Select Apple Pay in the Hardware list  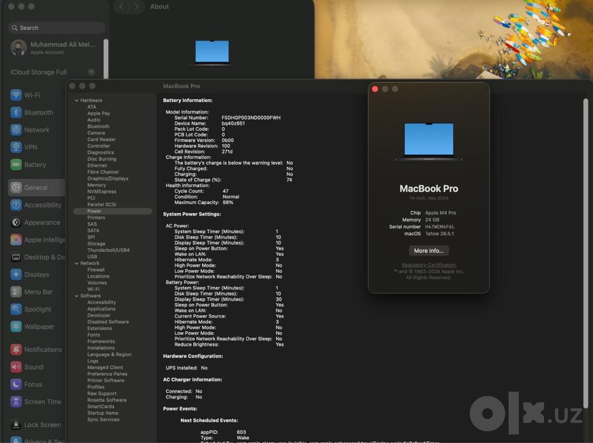98,113
